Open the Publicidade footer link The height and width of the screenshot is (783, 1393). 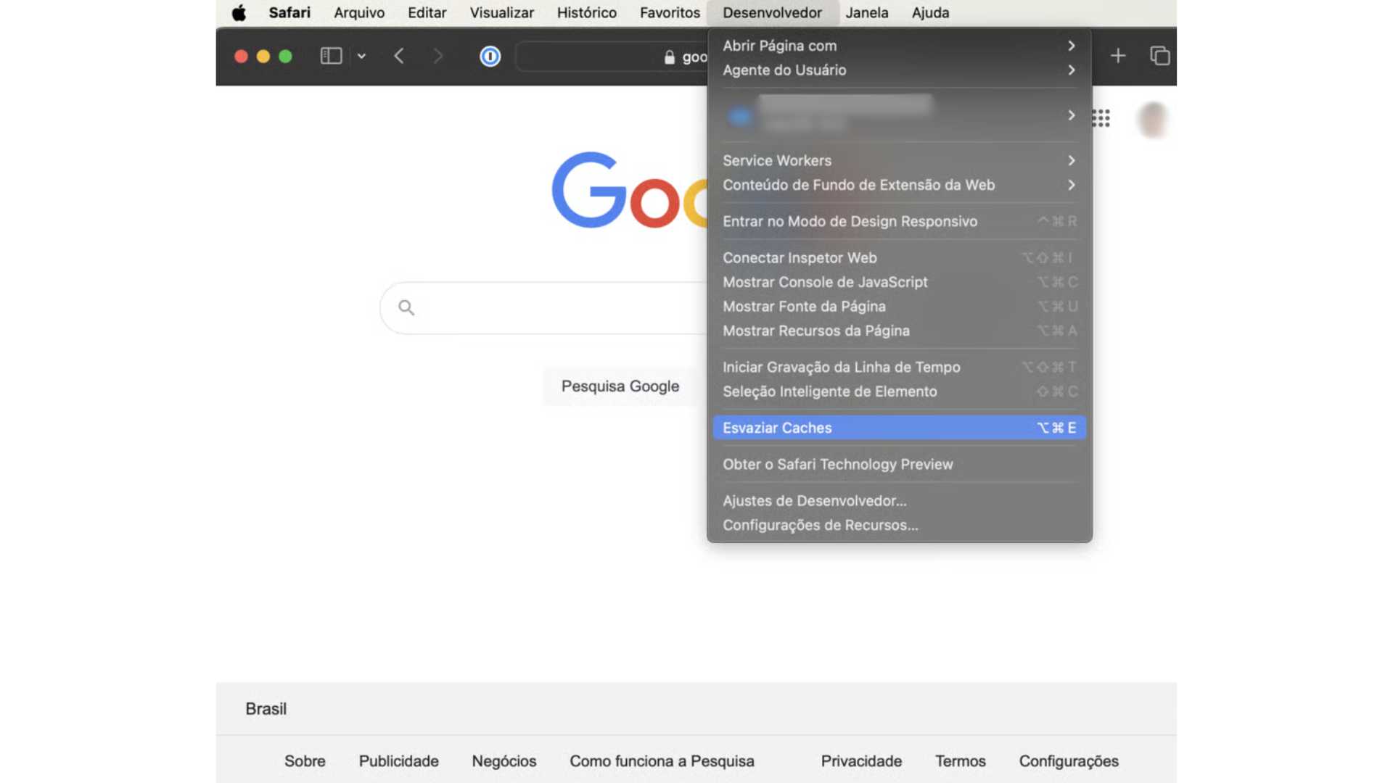pos(399,761)
